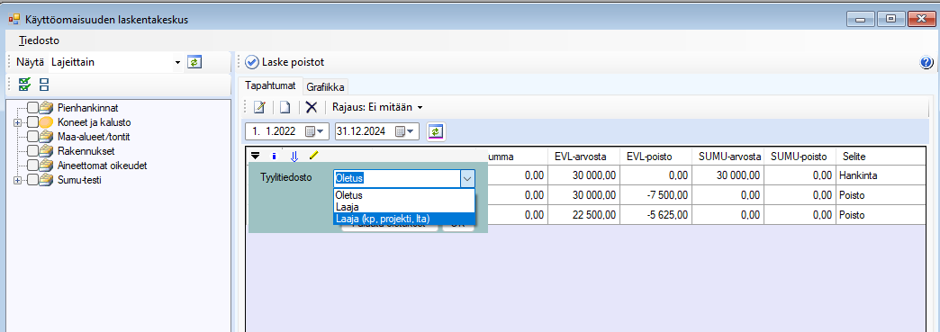Expand the Sumu-testi tree node
Image resolution: width=940 pixels, height=332 pixels.
(17, 180)
